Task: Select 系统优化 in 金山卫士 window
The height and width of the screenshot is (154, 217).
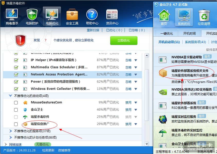Action: (x=184, y=17)
